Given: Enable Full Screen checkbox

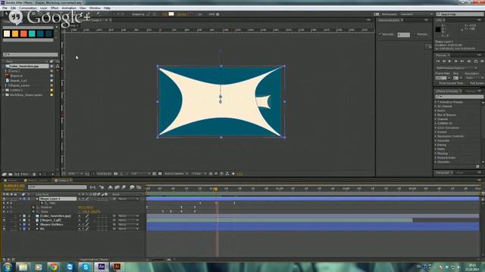Looking at the screenshot, I should pos(468,83).
